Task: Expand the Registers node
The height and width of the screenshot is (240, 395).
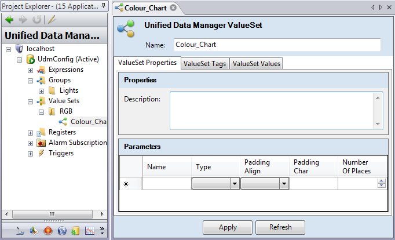Action: point(30,133)
